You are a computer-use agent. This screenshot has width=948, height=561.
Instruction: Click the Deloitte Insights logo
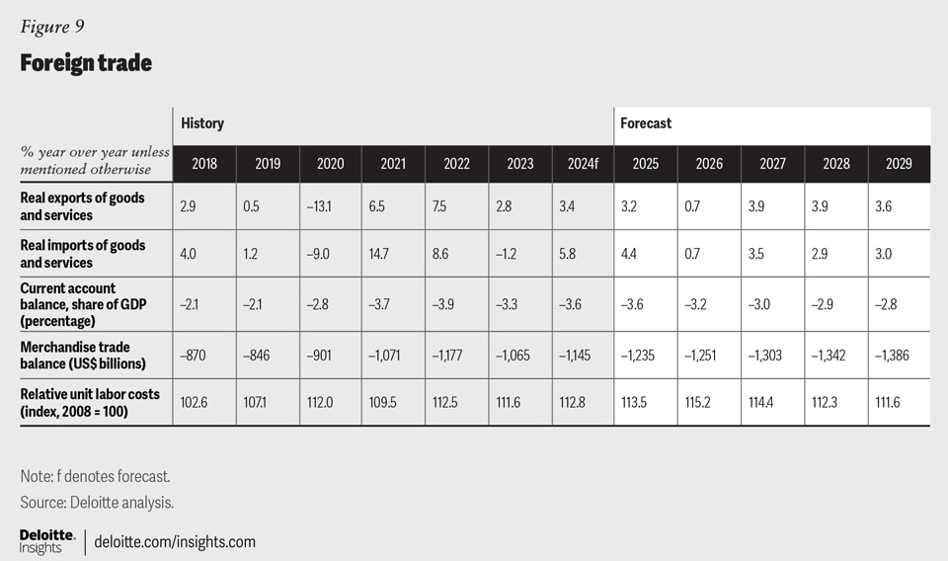click(47, 541)
